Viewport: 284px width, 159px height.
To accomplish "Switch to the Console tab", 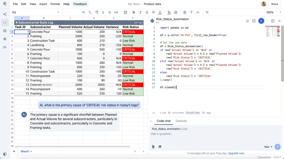I will [181, 121].
